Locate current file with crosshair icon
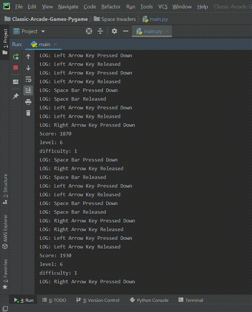Screen dimensions: 252x312 coord(89,31)
